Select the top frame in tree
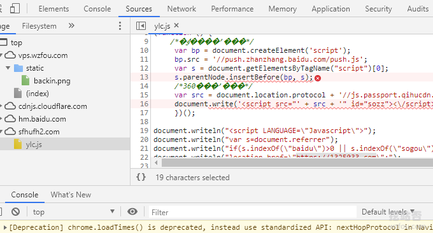 [x=17, y=43]
